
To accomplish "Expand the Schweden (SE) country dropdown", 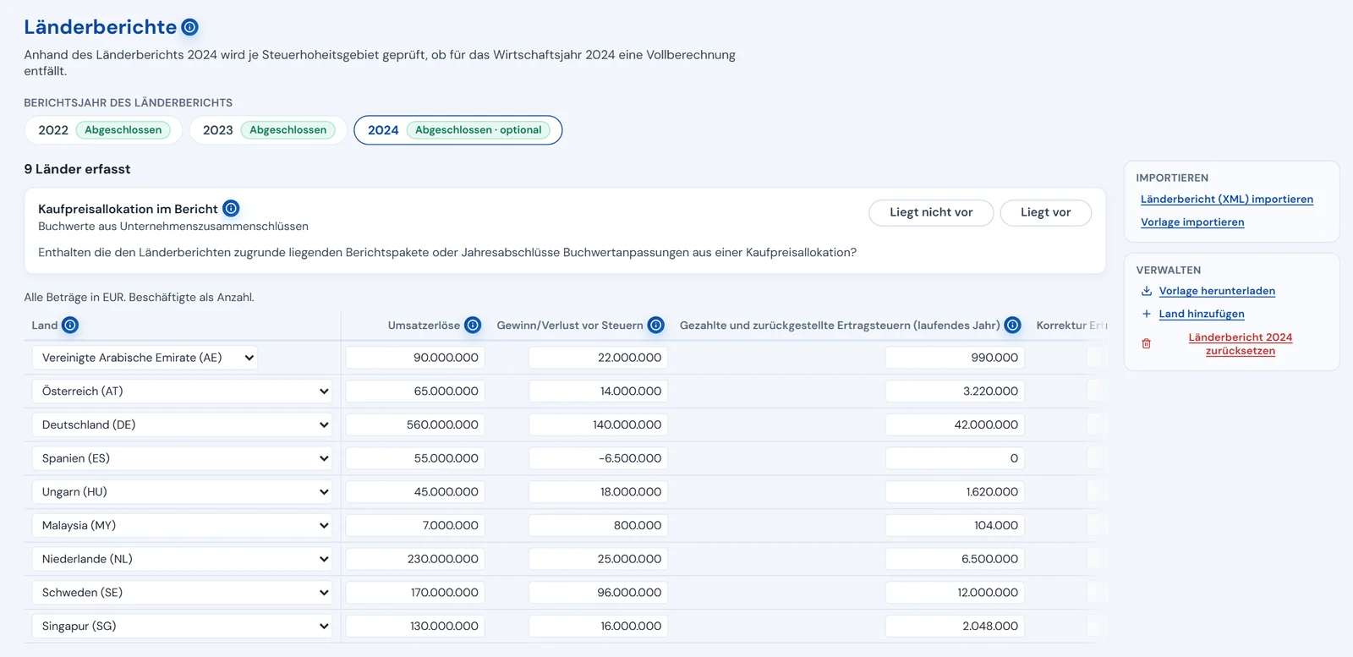I will click(x=182, y=593).
